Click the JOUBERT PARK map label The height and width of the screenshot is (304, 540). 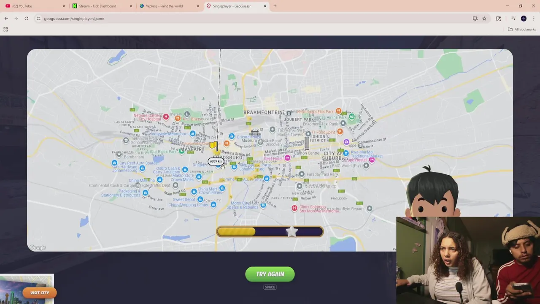point(300,119)
